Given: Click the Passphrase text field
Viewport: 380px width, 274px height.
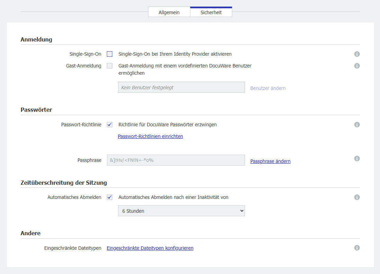Looking at the screenshot, I should coord(176,160).
